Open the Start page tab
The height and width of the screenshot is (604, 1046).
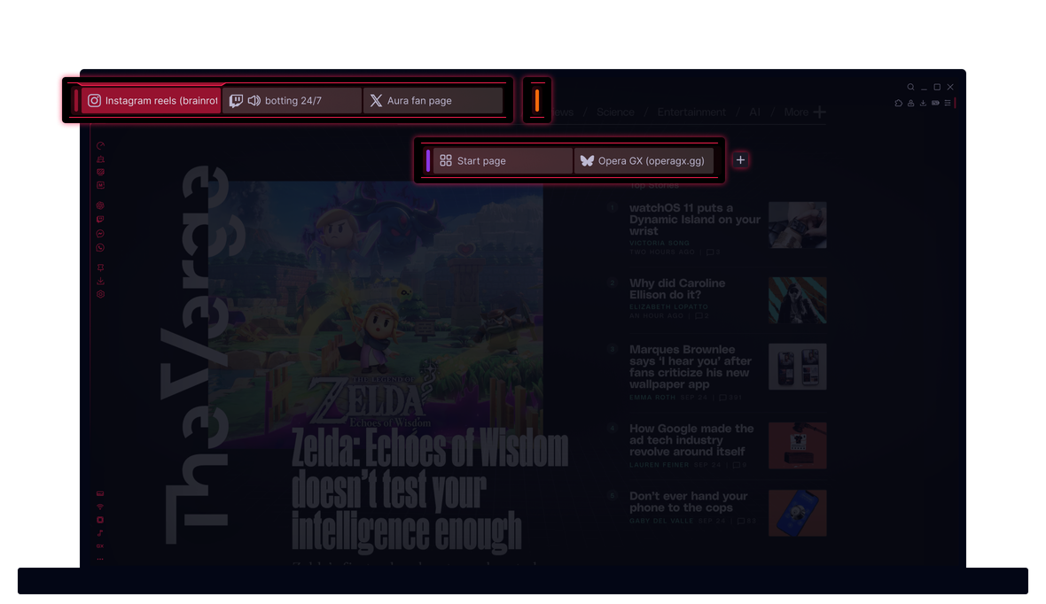coord(502,161)
